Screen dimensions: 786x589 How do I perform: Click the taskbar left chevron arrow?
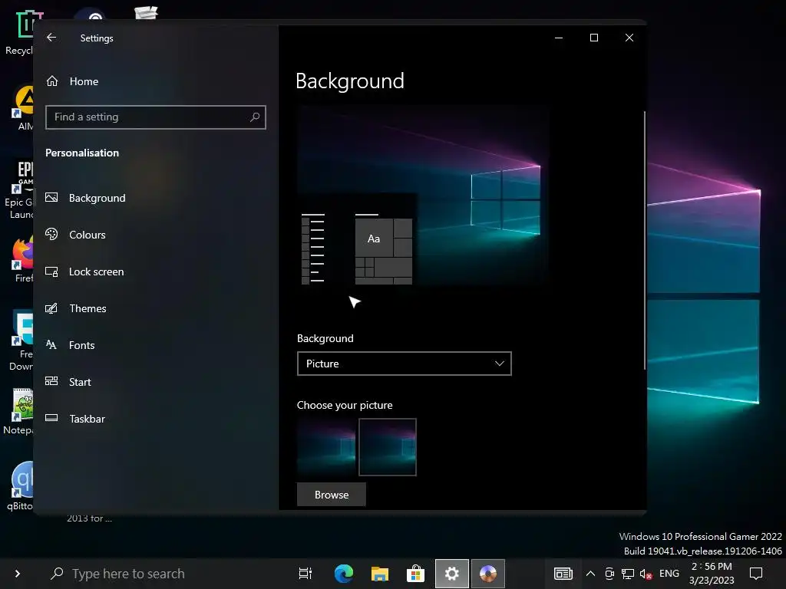(18, 574)
